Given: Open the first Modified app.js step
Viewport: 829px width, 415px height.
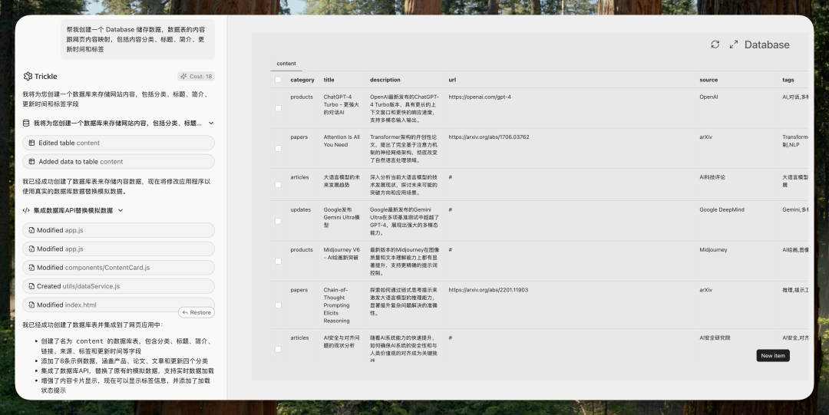Looking at the screenshot, I should 118,230.
